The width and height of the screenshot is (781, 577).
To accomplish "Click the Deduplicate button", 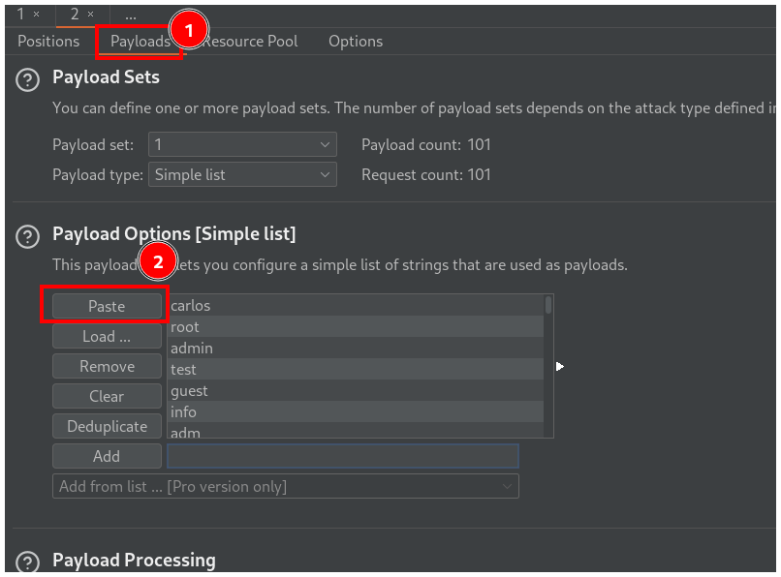I will (x=107, y=427).
